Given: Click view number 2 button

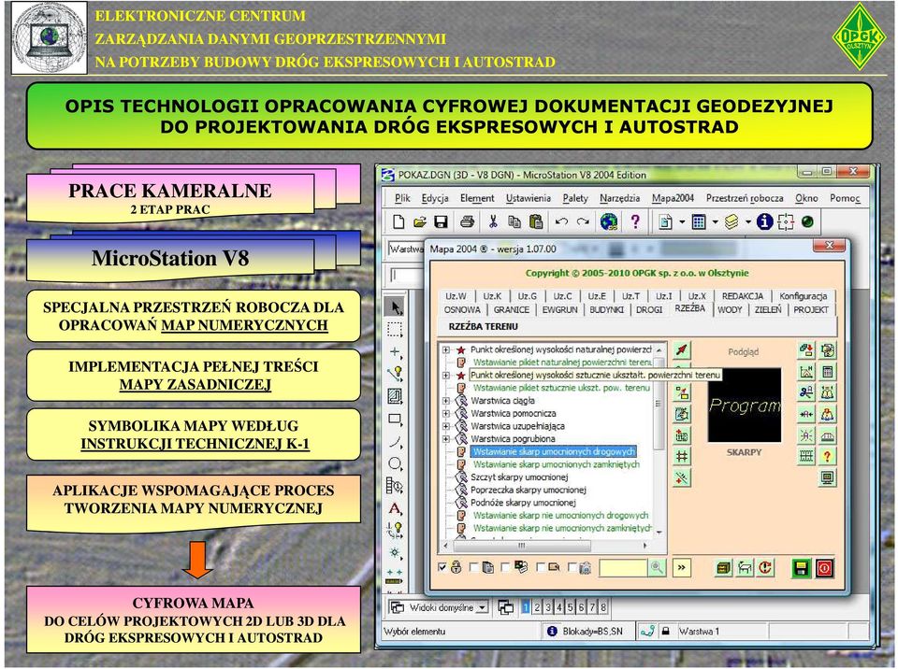Looking at the screenshot, I should 537,607.
